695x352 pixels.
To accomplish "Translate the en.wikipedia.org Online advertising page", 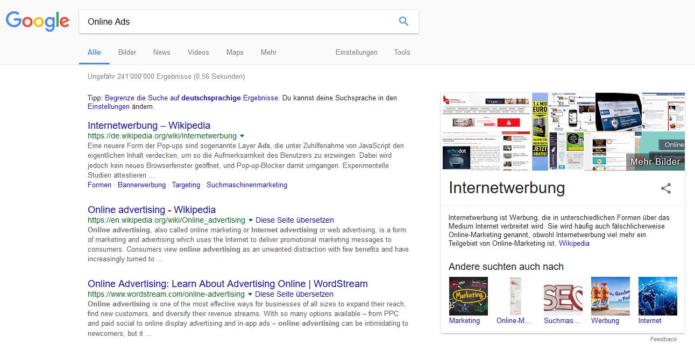I will [x=295, y=220].
